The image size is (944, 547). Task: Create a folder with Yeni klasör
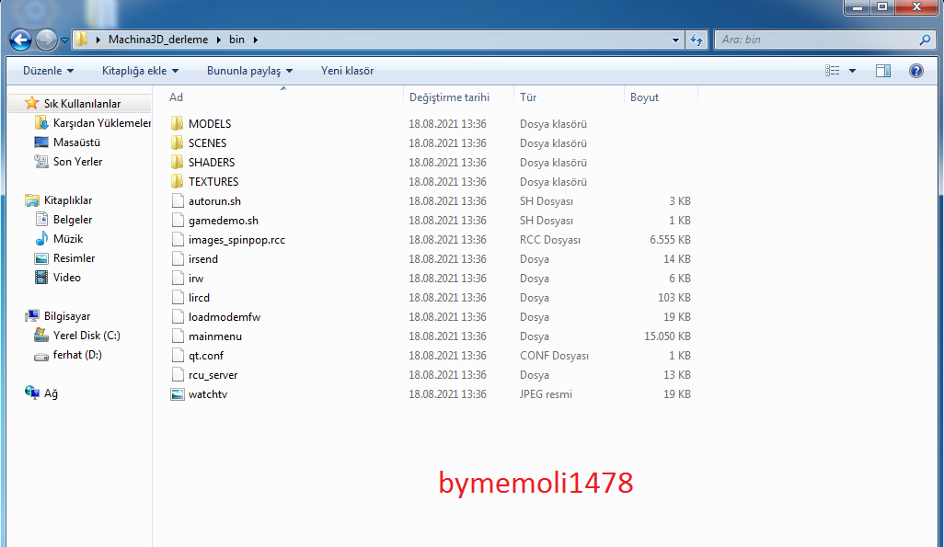pyautogui.click(x=348, y=71)
